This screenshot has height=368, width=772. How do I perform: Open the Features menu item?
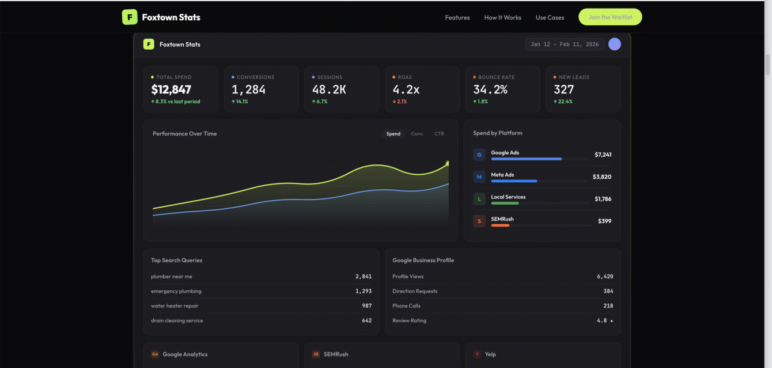click(457, 17)
